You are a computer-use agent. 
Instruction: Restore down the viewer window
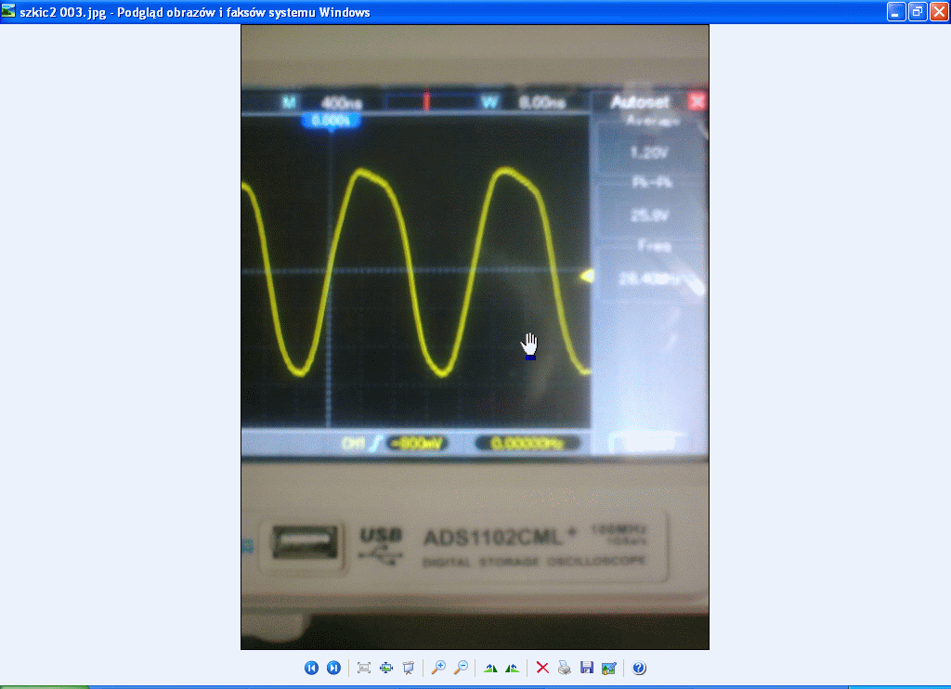(917, 12)
